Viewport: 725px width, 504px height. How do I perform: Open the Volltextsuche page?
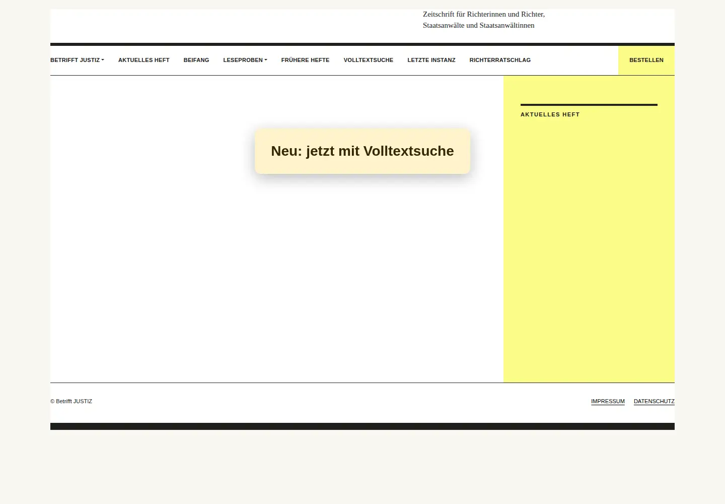pyautogui.click(x=369, y=60)
